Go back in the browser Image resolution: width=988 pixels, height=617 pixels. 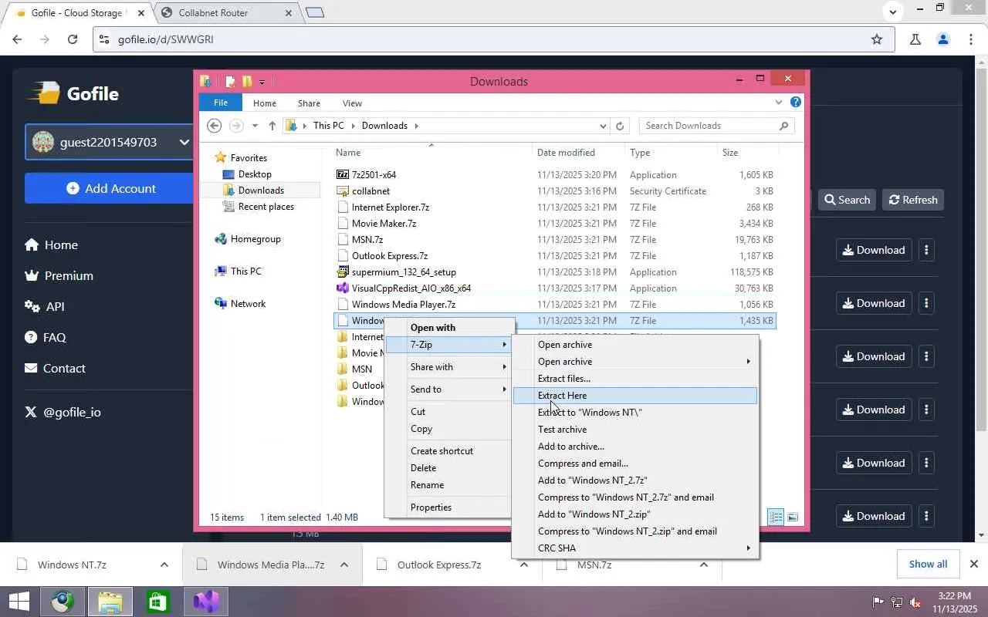(x=17, y=39)
